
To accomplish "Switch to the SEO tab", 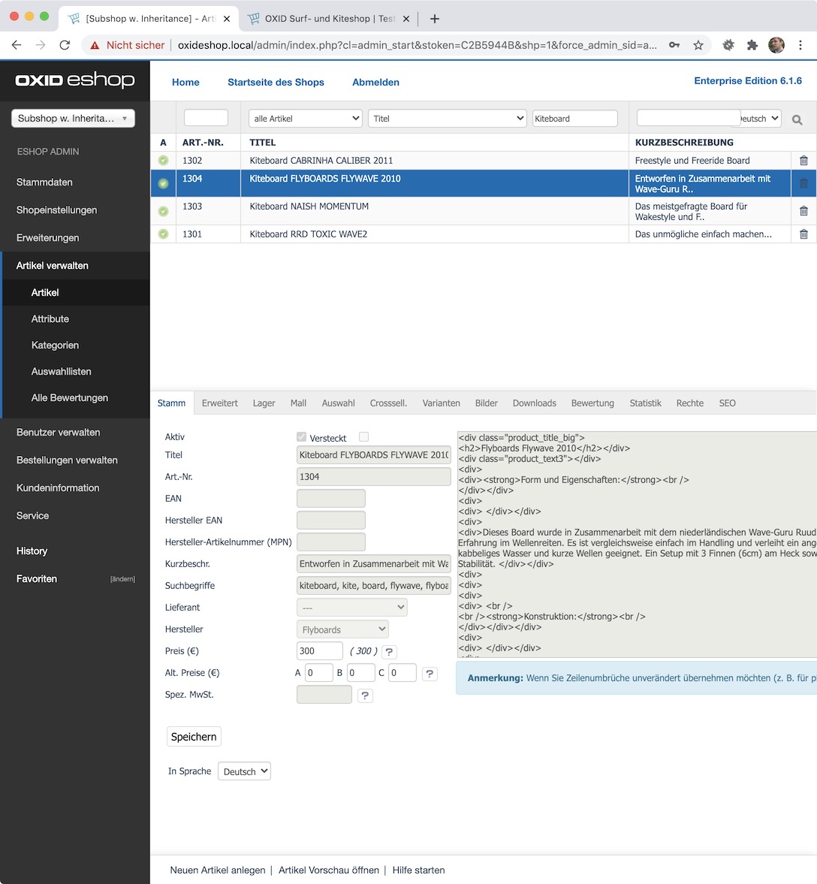I will [x=727, y=403].
